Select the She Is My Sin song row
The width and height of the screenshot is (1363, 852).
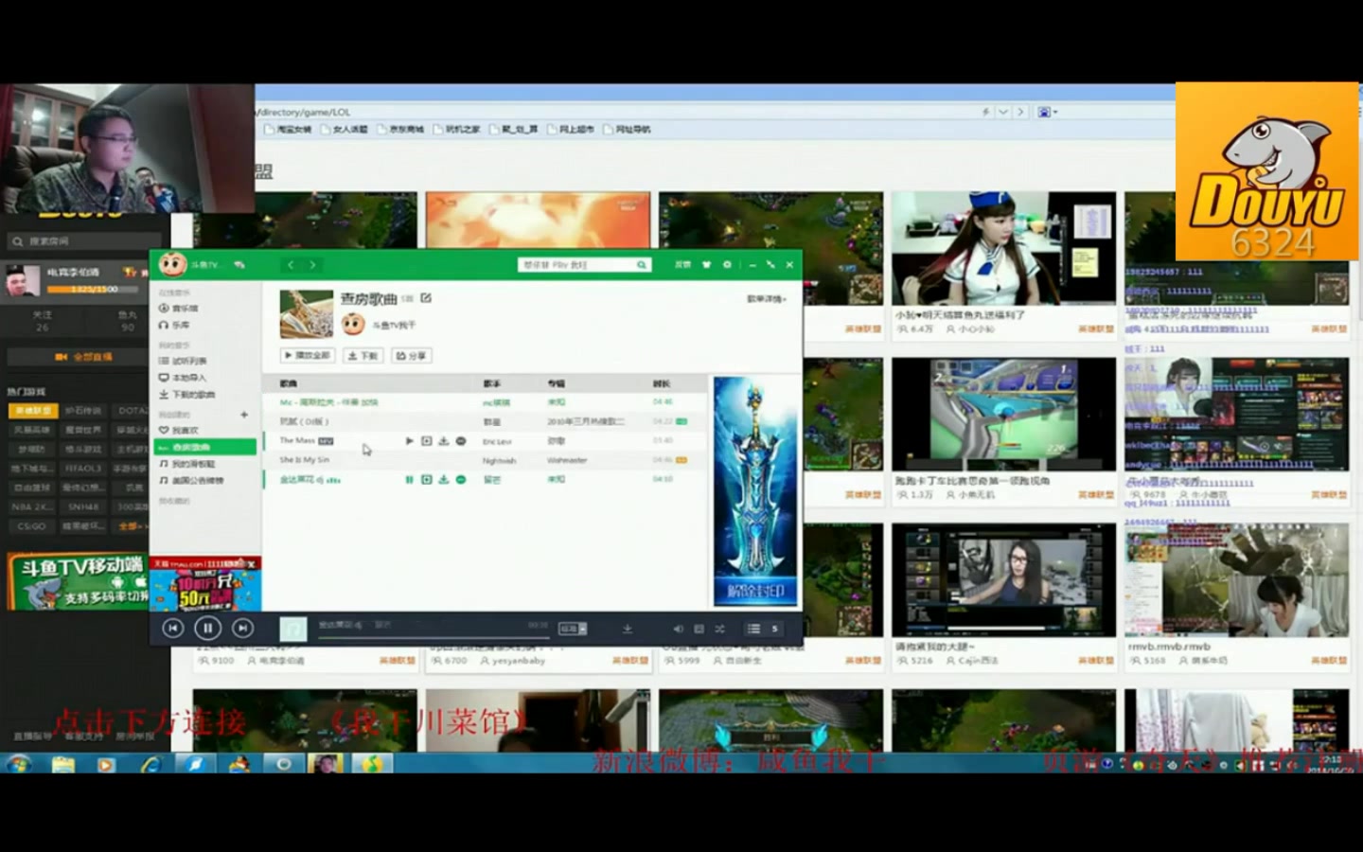(x=485, y=460)
